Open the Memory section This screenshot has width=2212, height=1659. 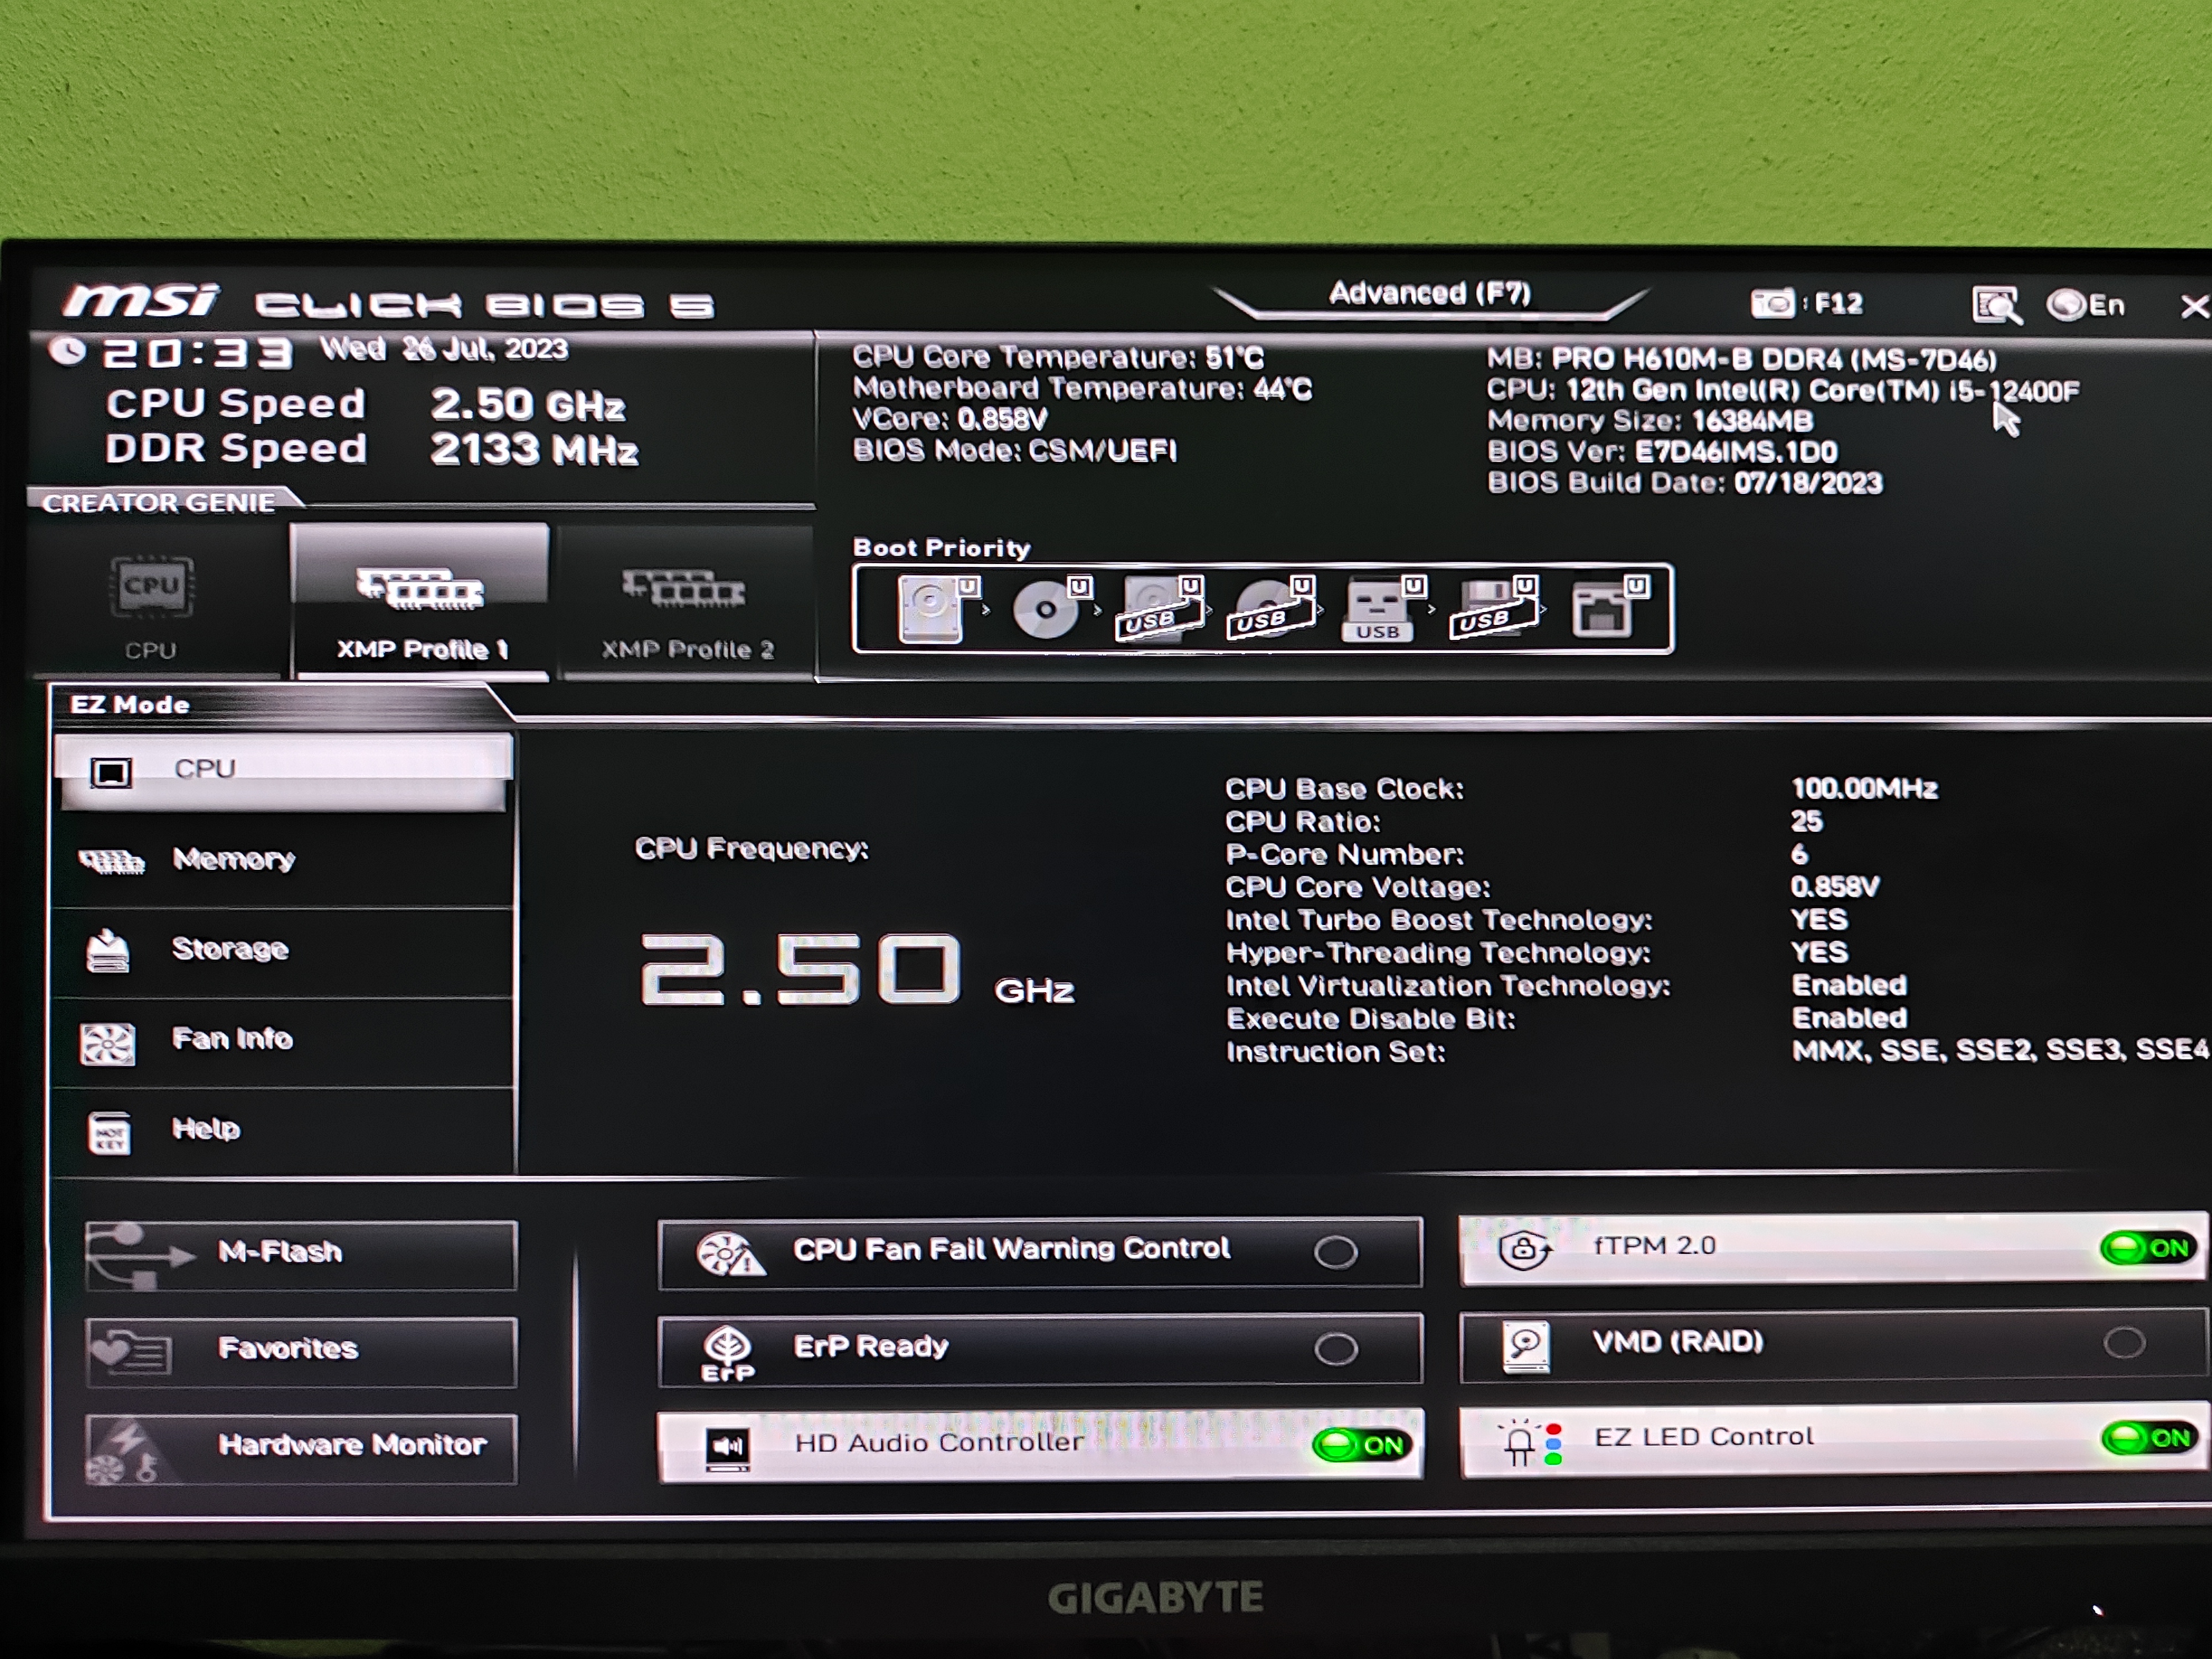tap(284, 860)
